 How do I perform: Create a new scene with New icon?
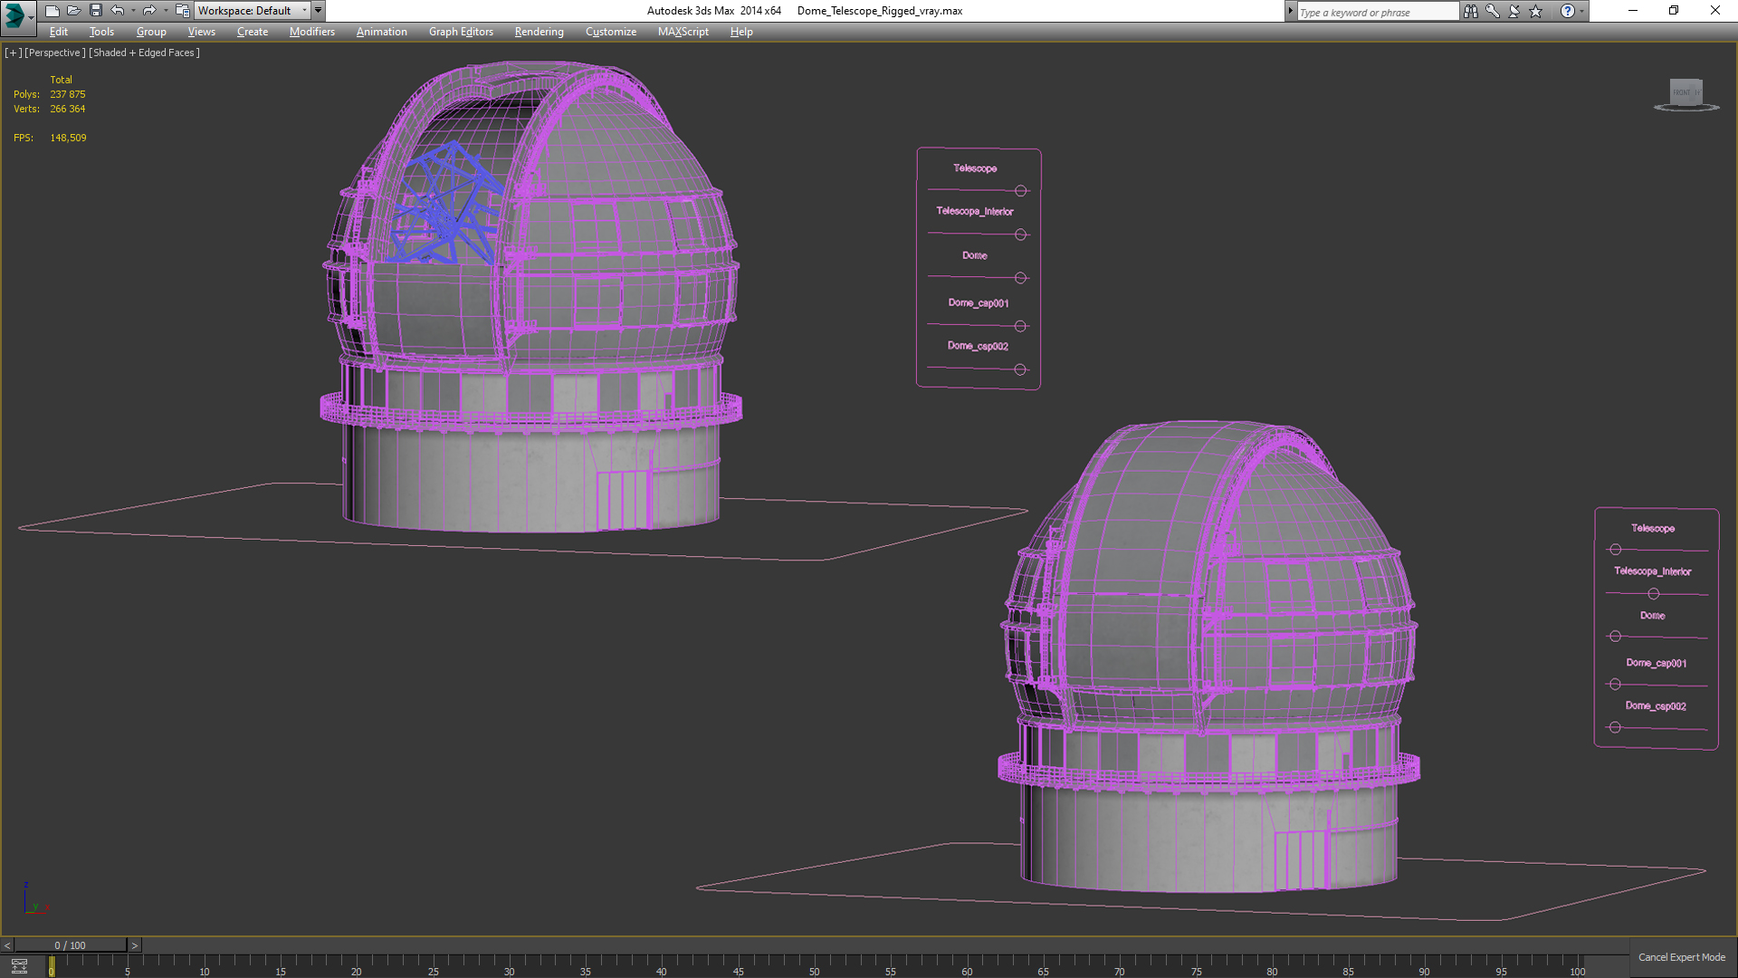53,11
